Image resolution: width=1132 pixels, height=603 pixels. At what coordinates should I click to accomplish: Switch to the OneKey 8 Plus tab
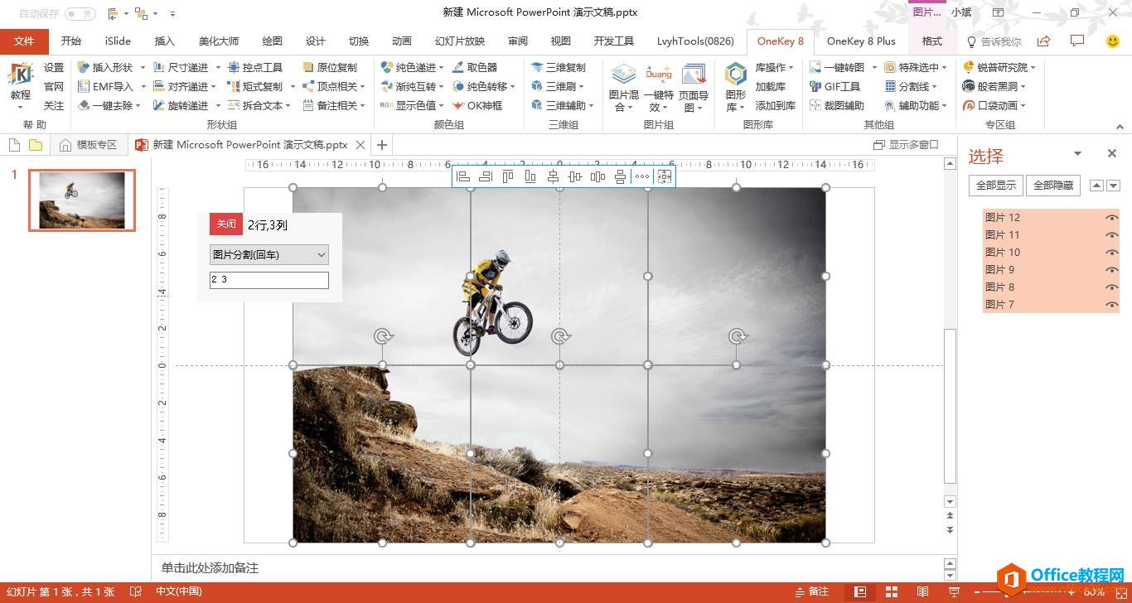861,41
